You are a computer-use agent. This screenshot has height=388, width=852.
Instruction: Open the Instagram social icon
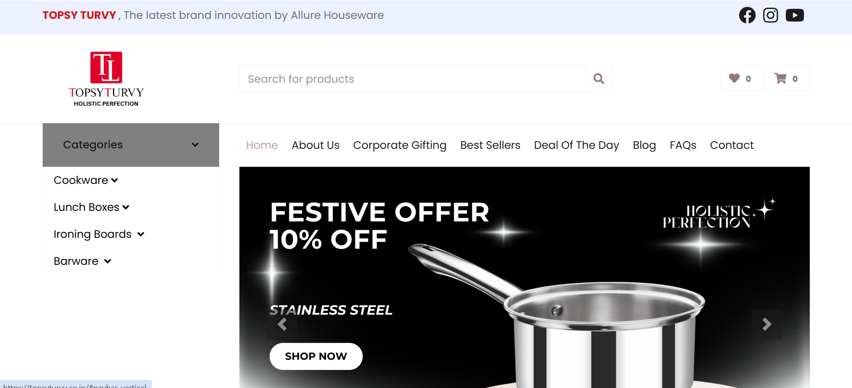770,15
